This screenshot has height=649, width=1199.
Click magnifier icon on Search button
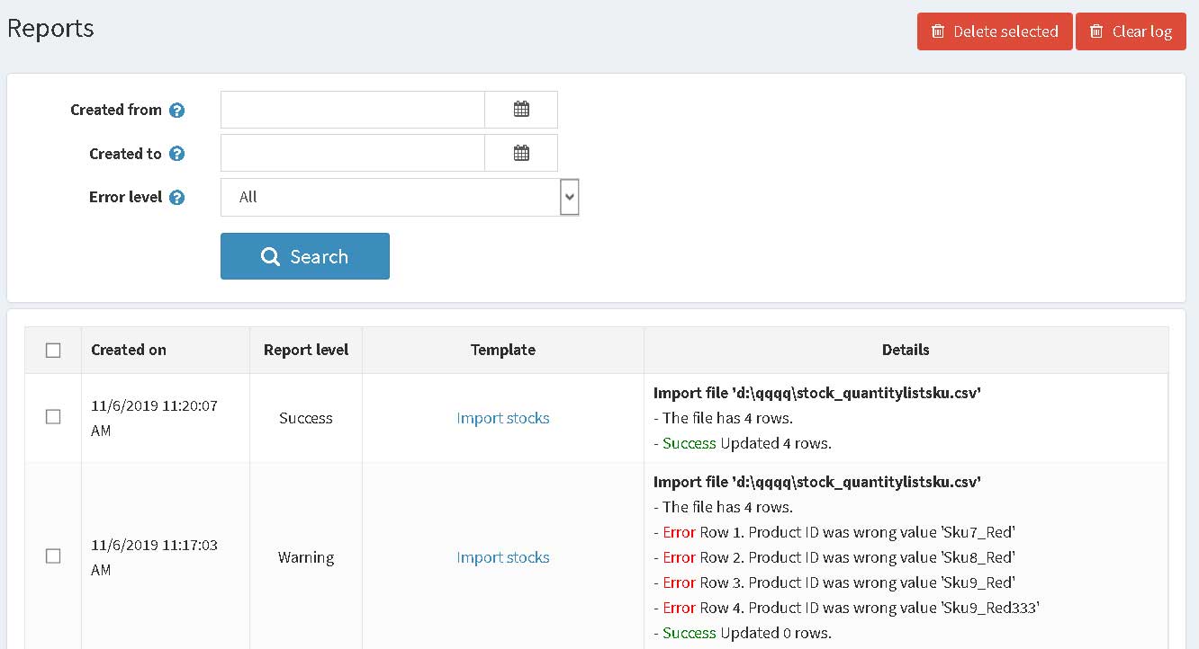(x=270, y=257)
